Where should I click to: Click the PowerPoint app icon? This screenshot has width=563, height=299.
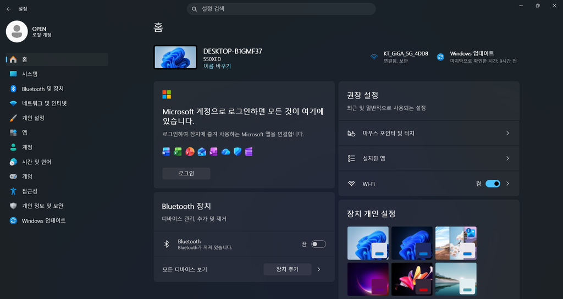point(190,152)
